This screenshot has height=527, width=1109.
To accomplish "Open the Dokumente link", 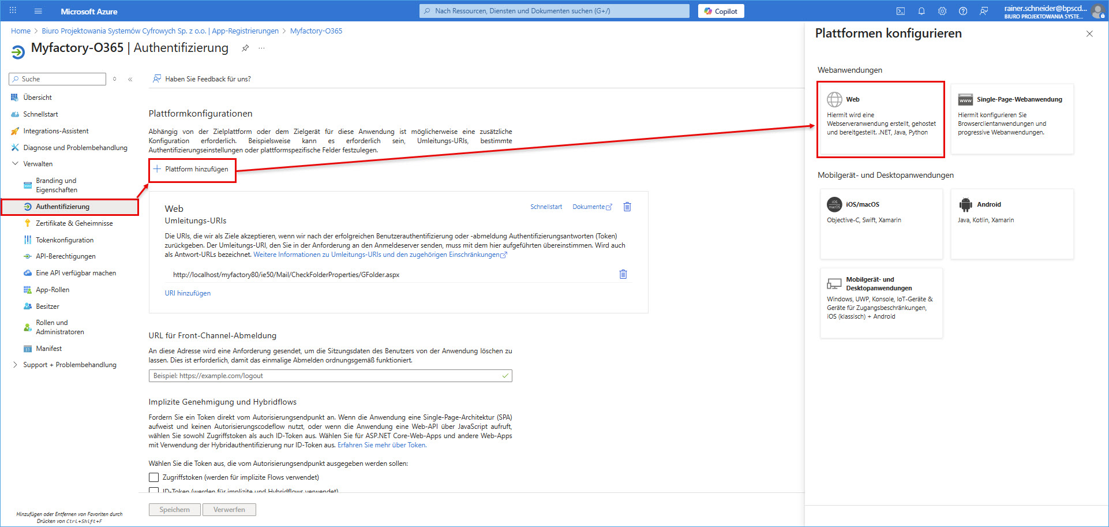I will click(592, 207).
